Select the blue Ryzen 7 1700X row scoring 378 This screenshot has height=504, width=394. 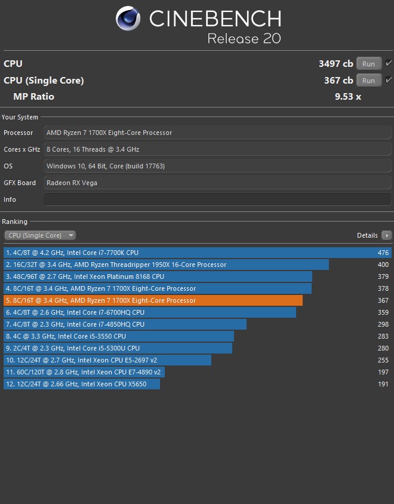[x=198, y=288]
